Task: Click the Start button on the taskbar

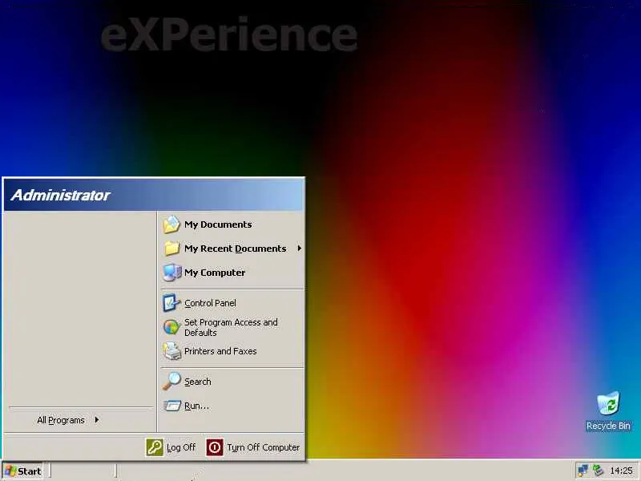Action: pos(23,471)
